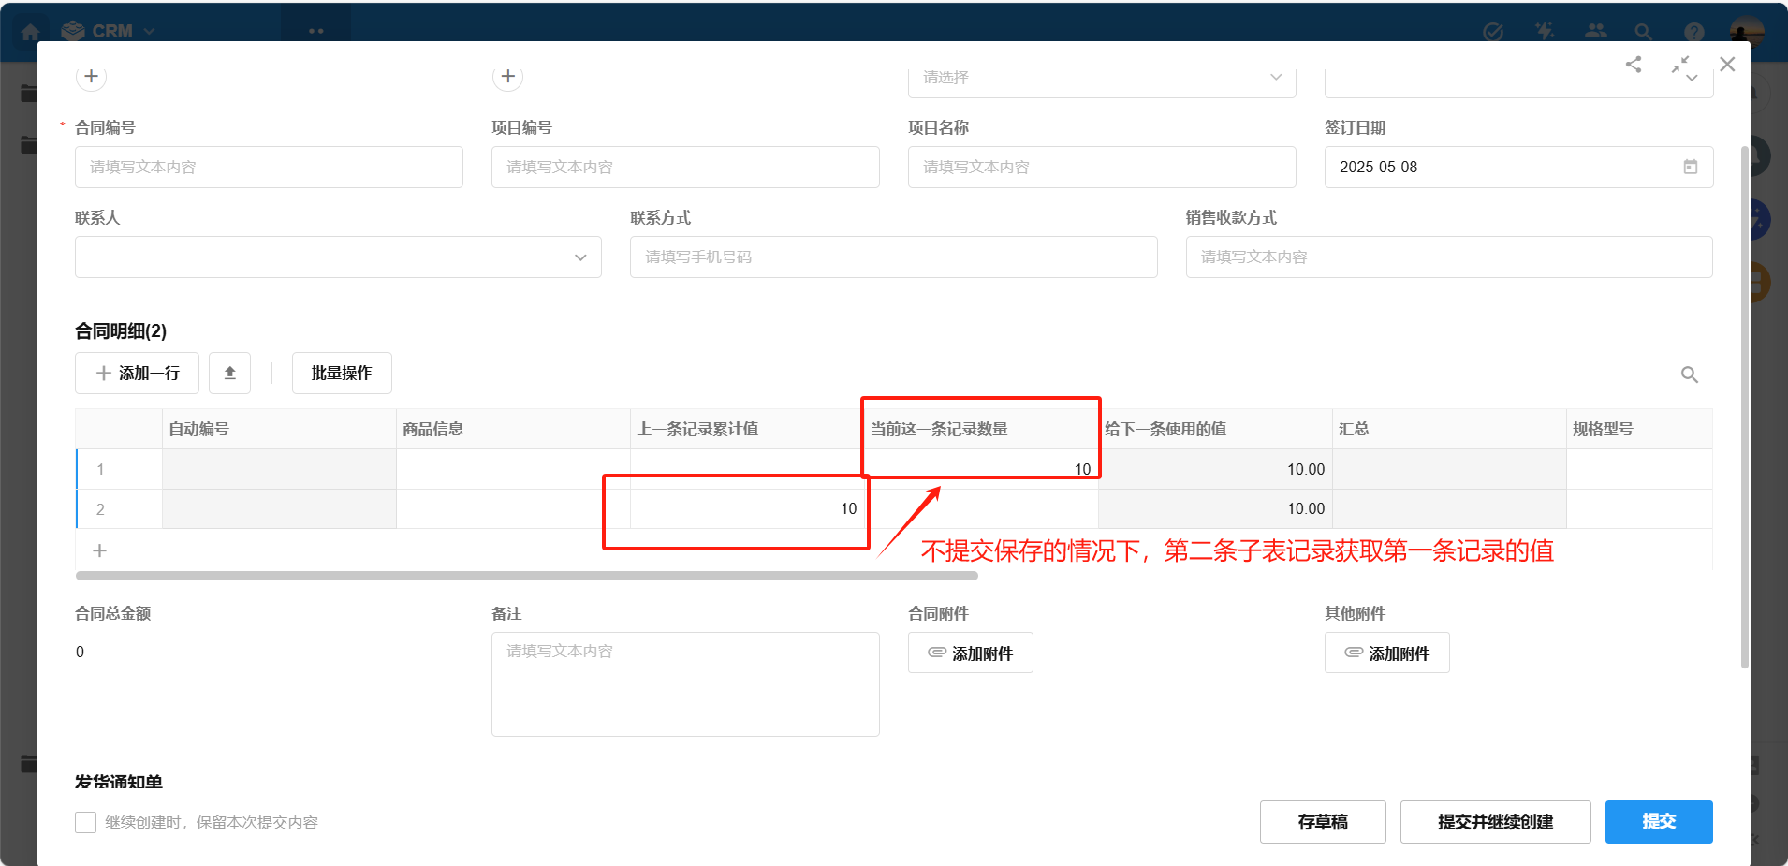Viewport: 1788px width, 866px height.
Task: Click the 当前这一条记录数量 column header
Action: [x=981, y=429]
